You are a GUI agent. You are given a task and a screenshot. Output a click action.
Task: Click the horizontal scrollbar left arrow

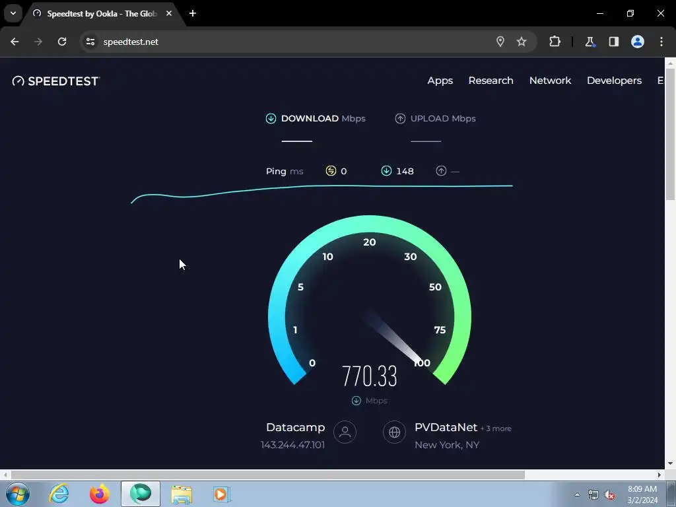tap(5, 475)
